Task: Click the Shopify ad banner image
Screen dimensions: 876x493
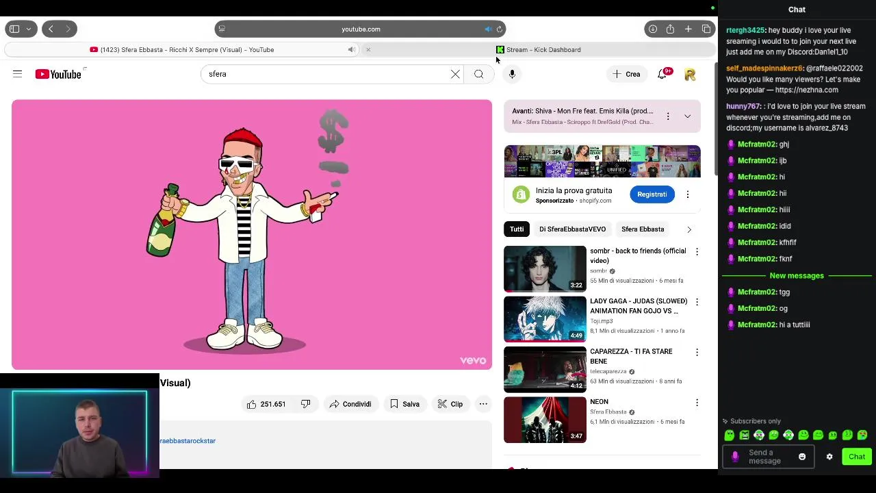Action: click(602, 162)
